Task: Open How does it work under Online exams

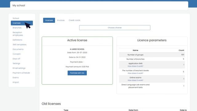Action: [x=135, y=80]
